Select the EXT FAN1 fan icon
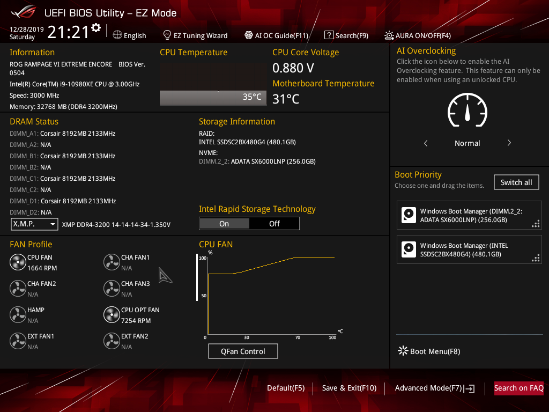549x412 pixels. click(x=18, y=341)
